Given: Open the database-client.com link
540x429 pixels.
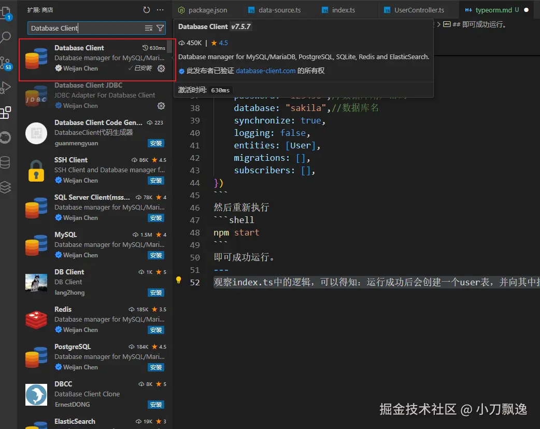Looking at the screenshot, I should pyautogui.click(x=265, y=71).
